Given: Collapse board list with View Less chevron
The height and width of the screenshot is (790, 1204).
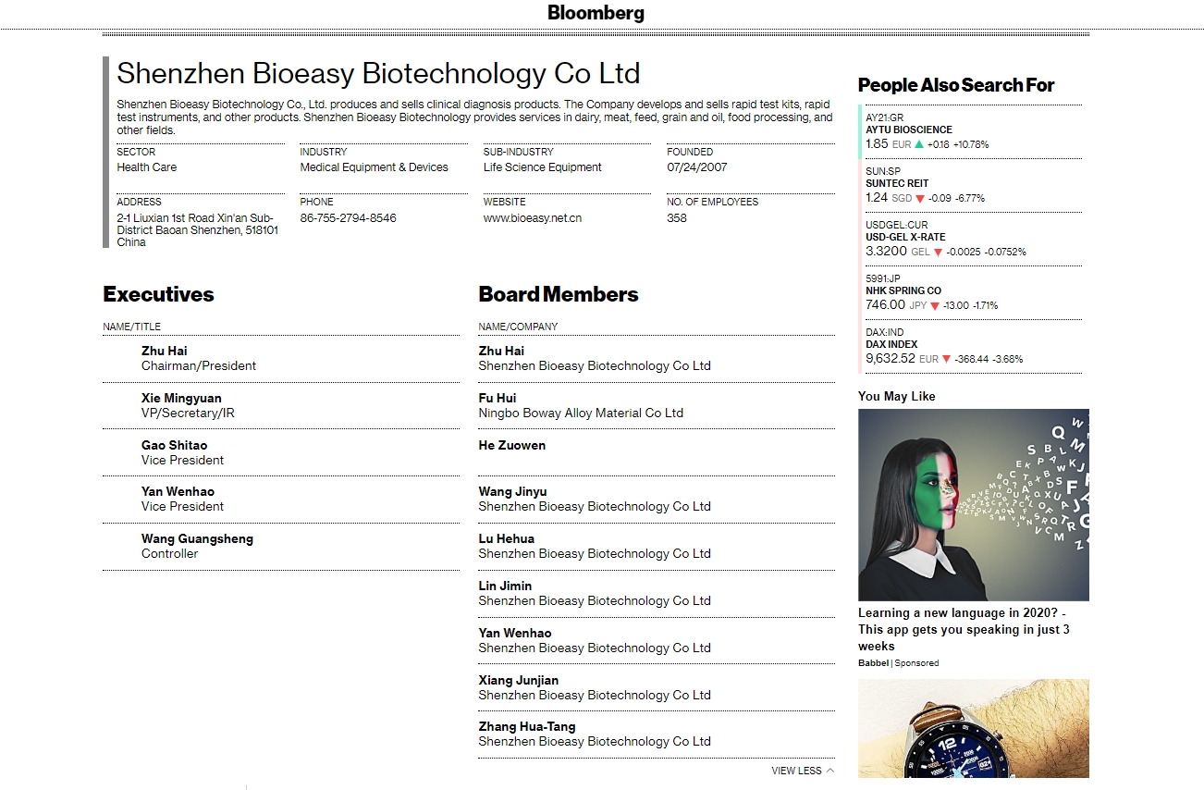Looking at the screenshot, I should [830, 771].
